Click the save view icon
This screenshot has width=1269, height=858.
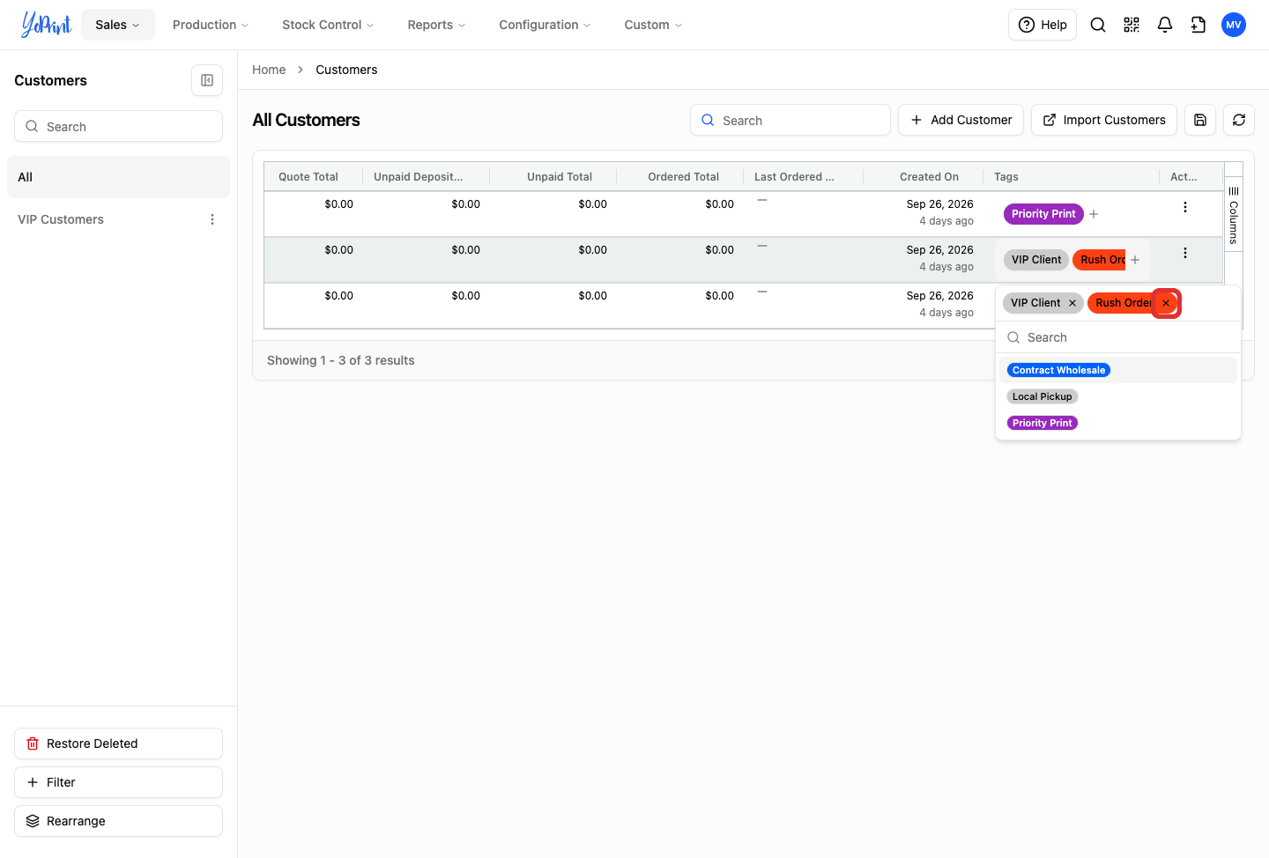[1200, 120]
